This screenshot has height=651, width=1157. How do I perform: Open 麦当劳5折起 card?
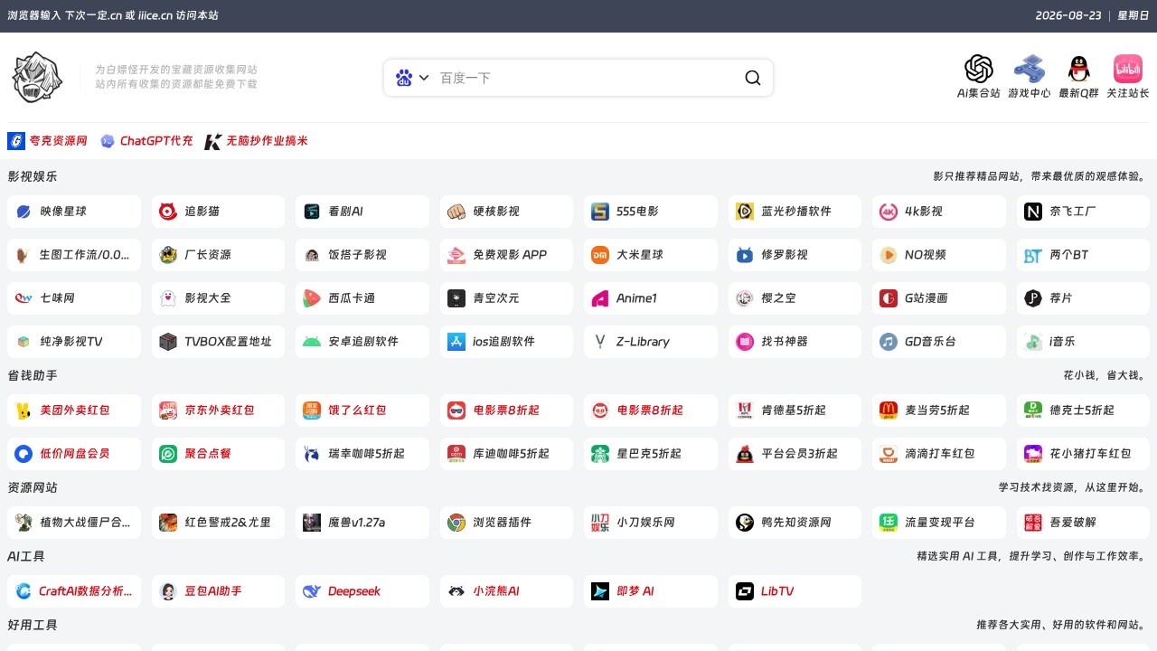[939, 410]
